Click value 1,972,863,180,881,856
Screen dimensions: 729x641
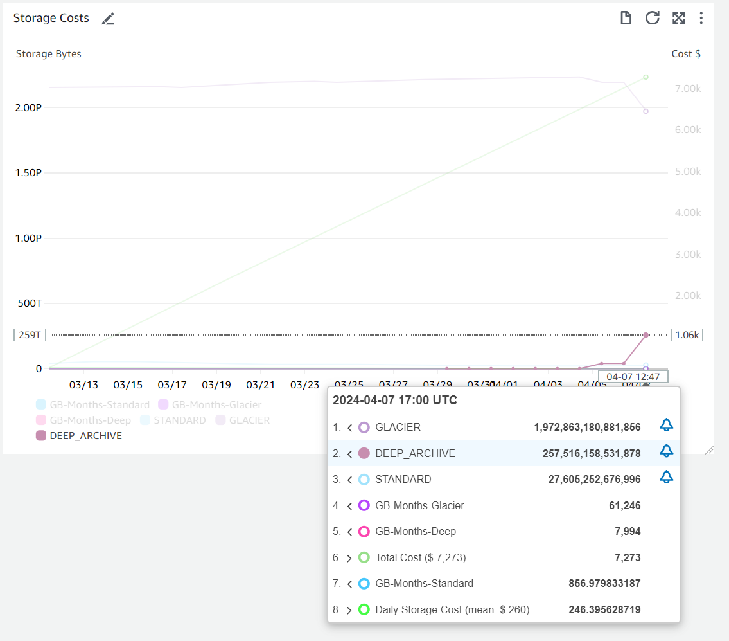(587, 428)
